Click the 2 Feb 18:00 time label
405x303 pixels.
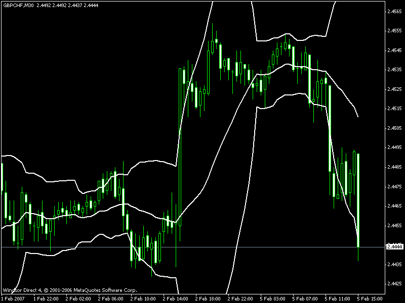(208, 299)
